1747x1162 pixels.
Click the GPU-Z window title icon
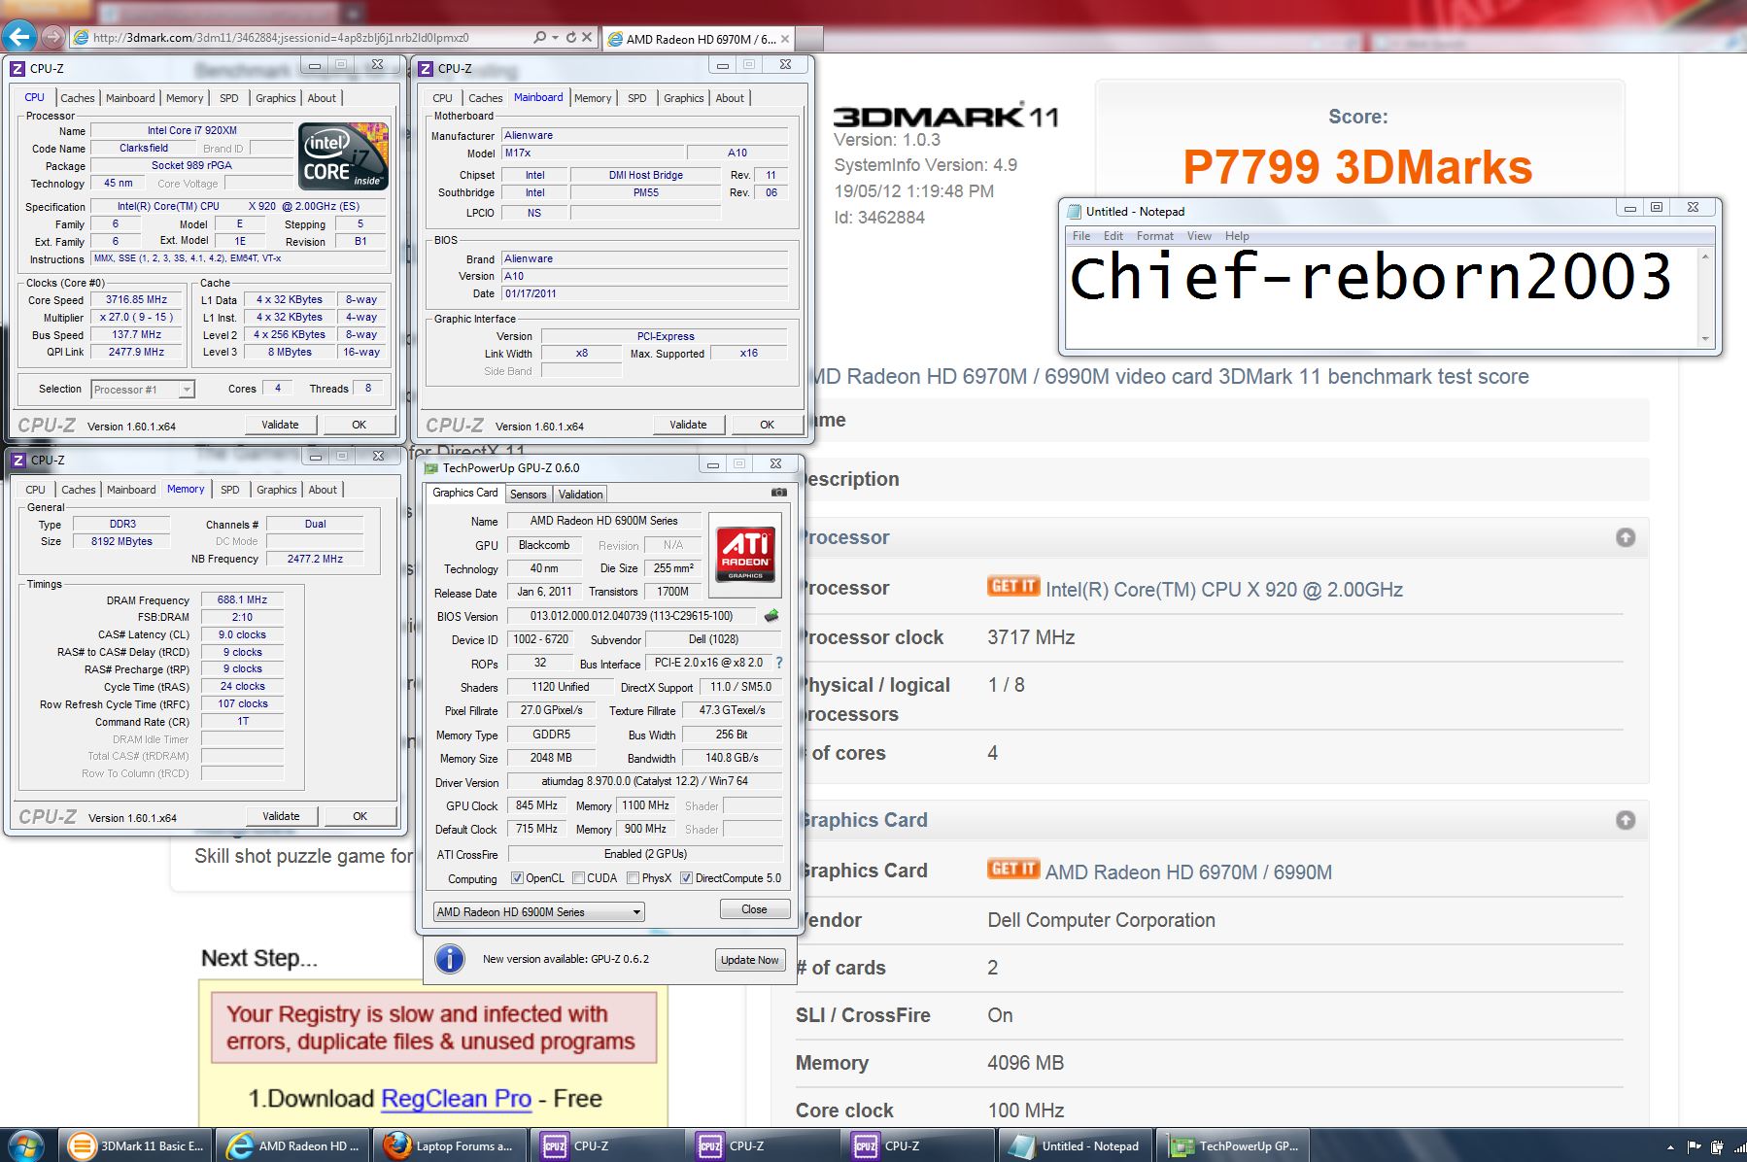click(431, 468)
